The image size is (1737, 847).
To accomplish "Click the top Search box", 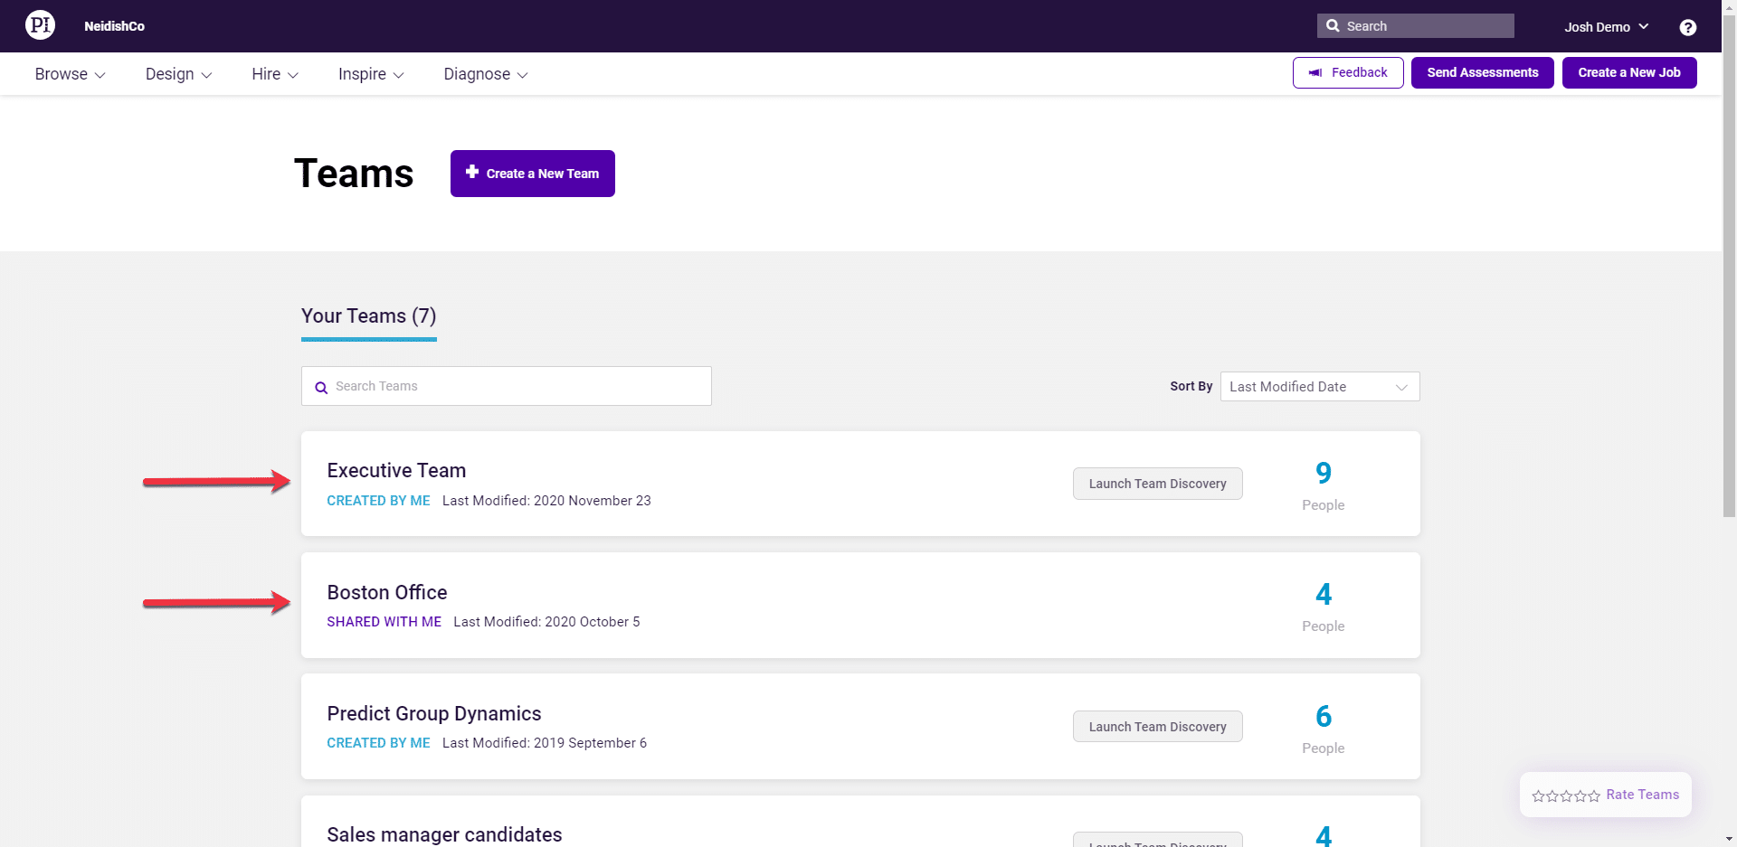I will point(1415,26).
